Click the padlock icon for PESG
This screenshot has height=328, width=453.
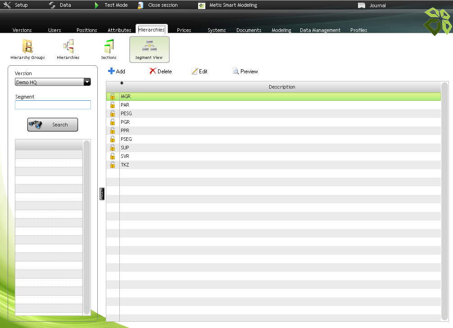point(113,113)
